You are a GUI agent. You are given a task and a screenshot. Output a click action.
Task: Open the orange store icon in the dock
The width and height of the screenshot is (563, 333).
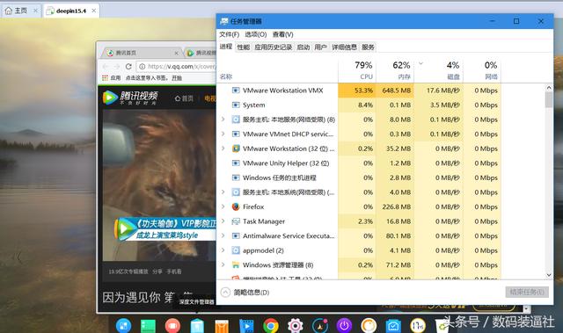tap(222, 326)
